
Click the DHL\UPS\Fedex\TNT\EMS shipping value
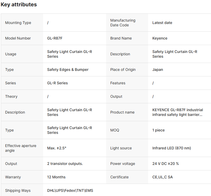coord(70,190)
